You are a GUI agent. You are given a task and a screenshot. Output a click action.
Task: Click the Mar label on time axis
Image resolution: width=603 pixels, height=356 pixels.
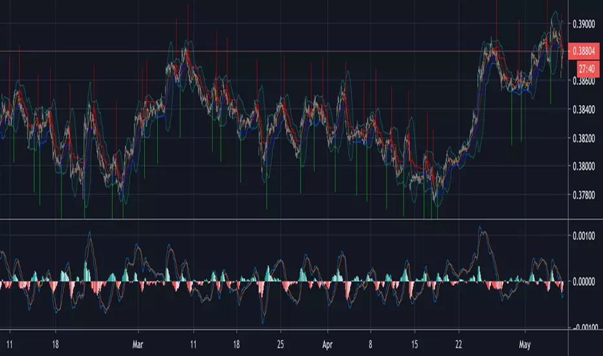[138, 344]
